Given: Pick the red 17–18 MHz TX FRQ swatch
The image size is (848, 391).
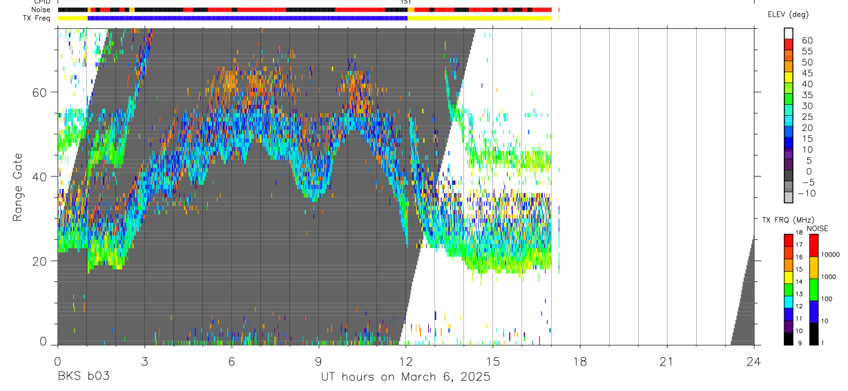Looking at the screenshot, I should pyautogui.click(x=788, y=241).
